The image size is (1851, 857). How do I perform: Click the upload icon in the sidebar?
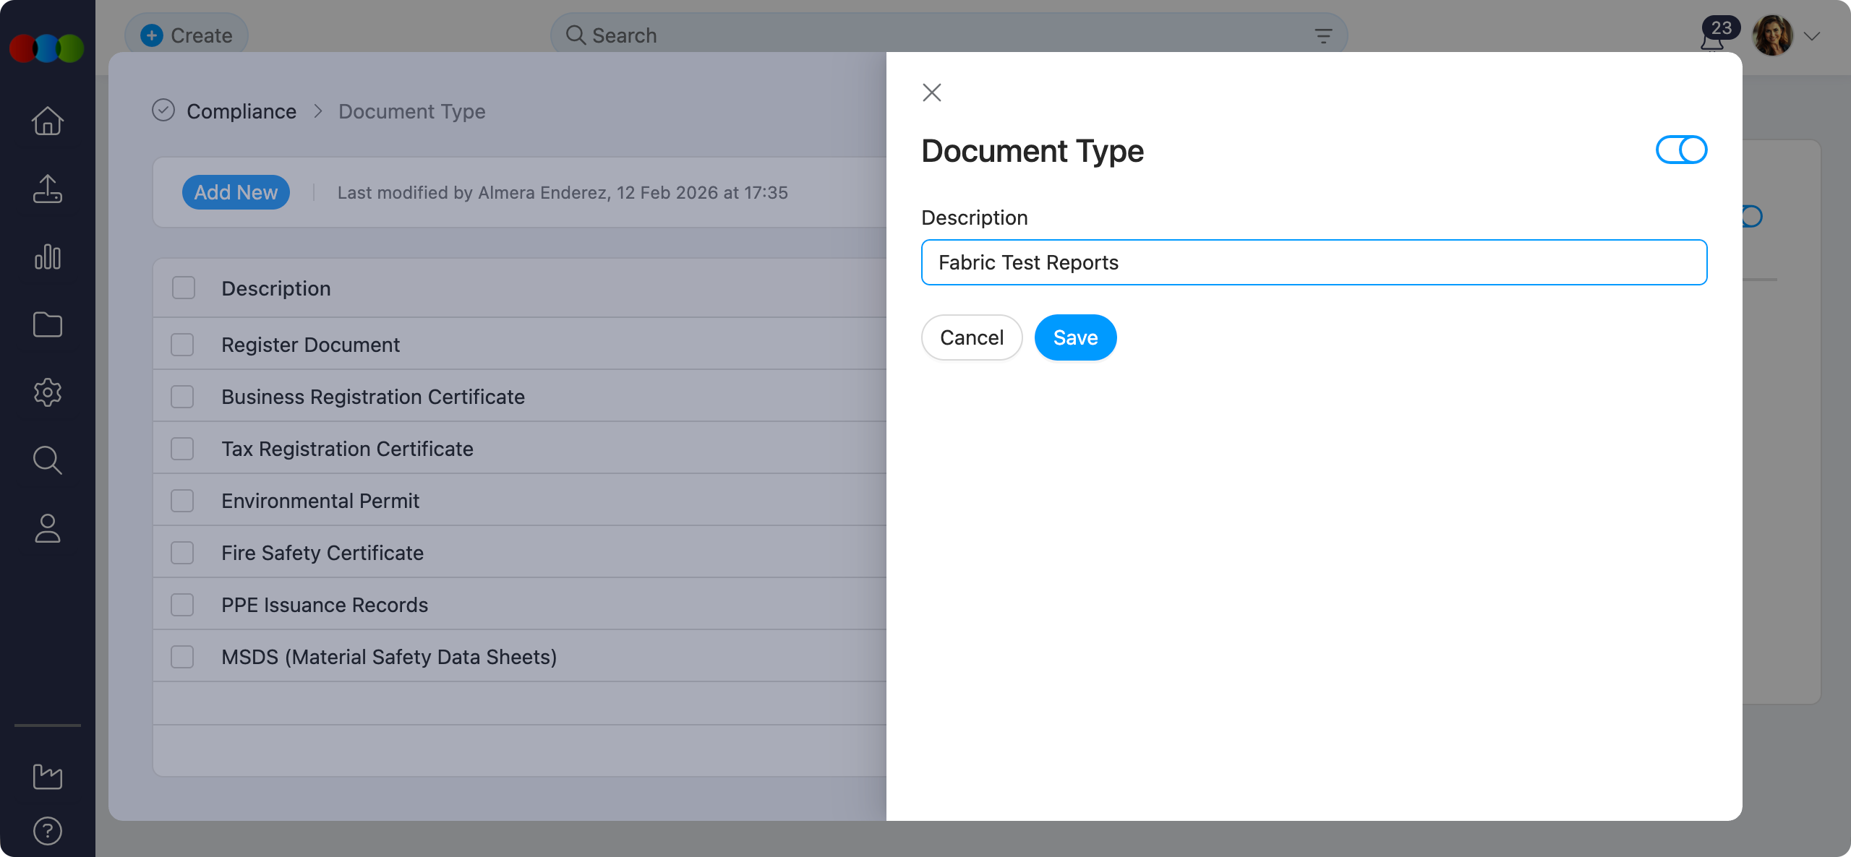[x=47, y=189]
